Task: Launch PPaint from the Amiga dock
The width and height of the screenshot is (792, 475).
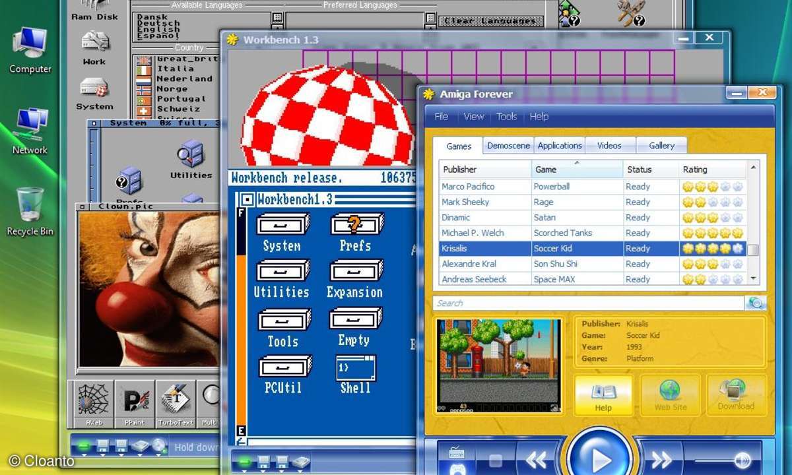Action: (x=135, y=402)
